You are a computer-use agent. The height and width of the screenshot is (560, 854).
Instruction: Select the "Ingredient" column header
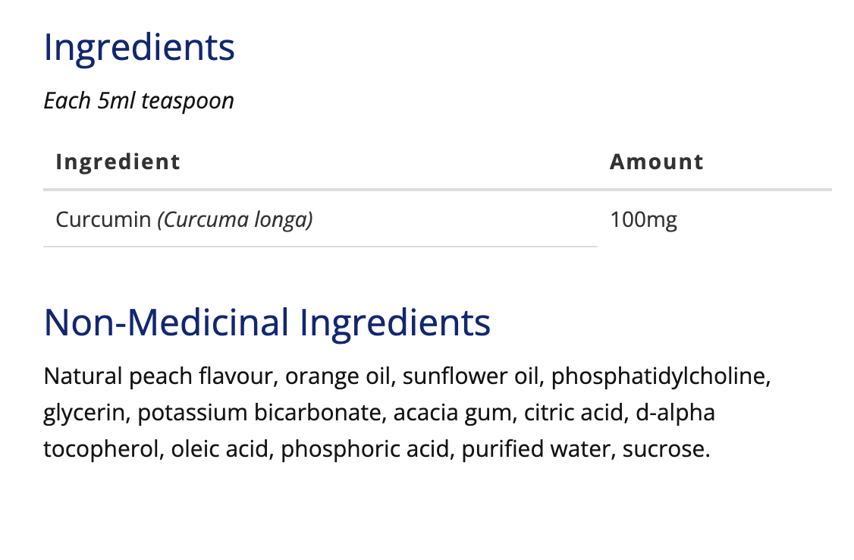tap(118, 162)
